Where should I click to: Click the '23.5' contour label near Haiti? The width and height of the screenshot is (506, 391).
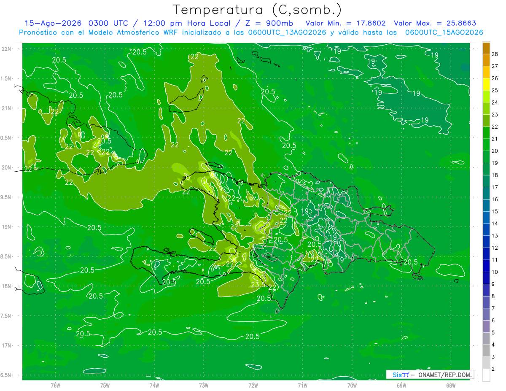pos(258,284)
